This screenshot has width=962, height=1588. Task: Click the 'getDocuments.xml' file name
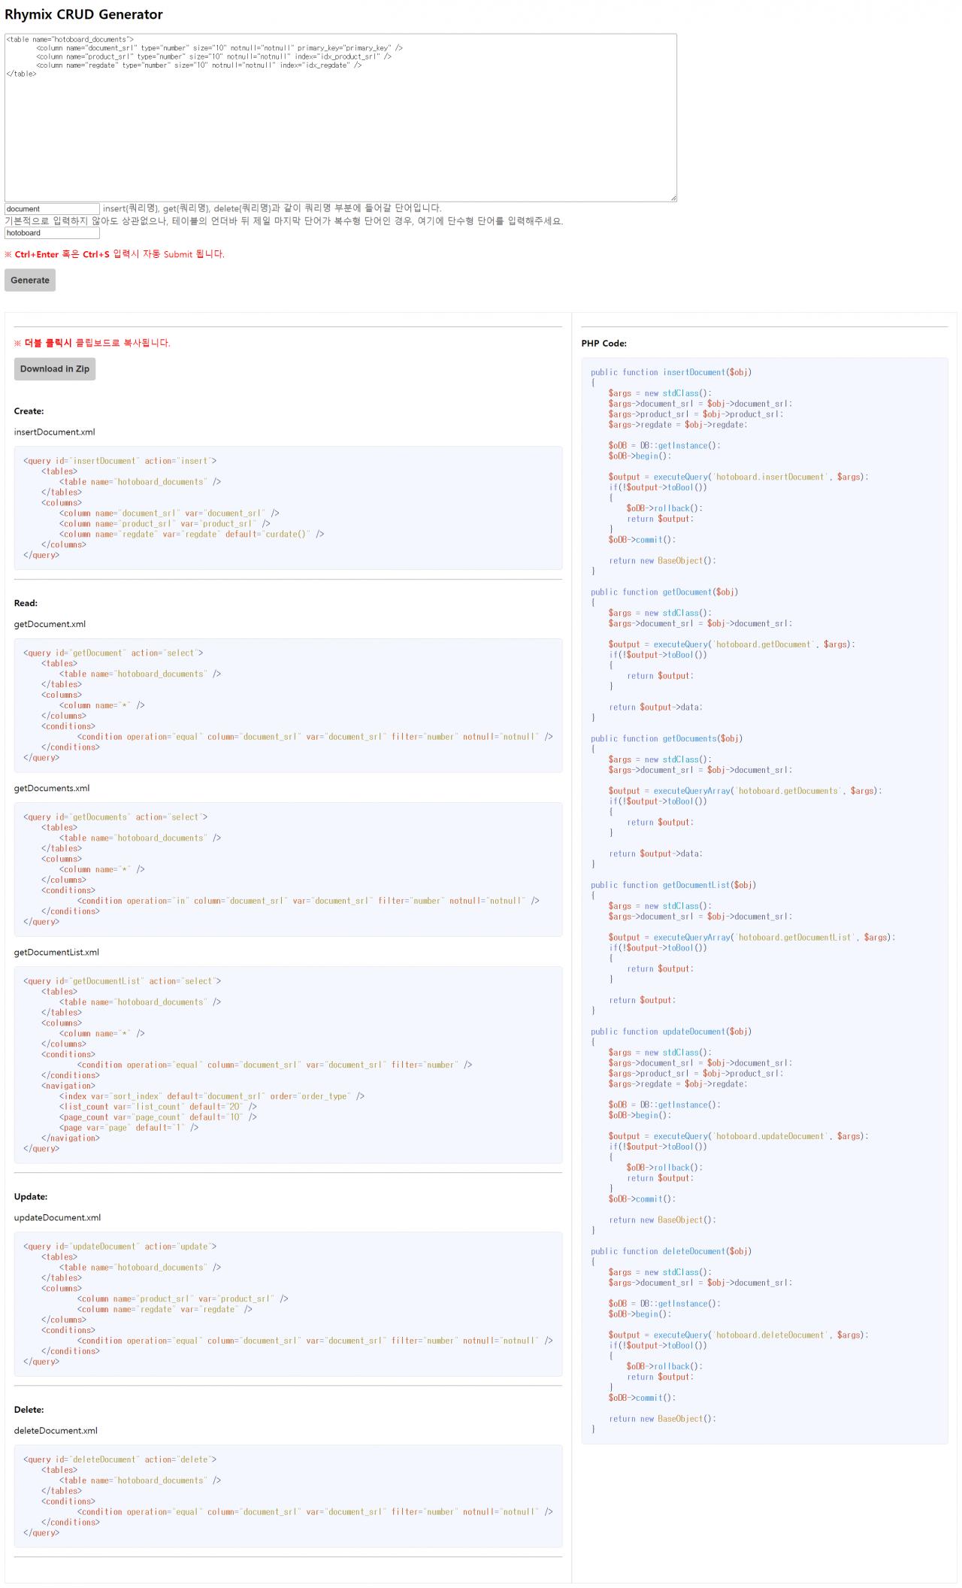pos(52,788)
